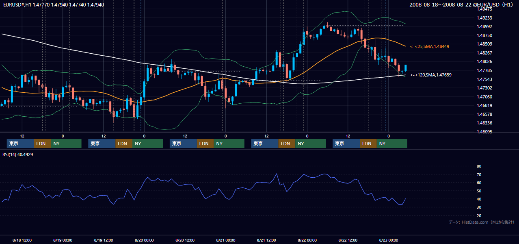Click the HistData.com data source credit
Screen dimensions: 519x244
pyautogui.click(x=482, y=222)
